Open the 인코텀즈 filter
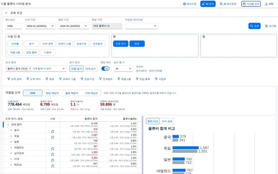 [106, 79]
